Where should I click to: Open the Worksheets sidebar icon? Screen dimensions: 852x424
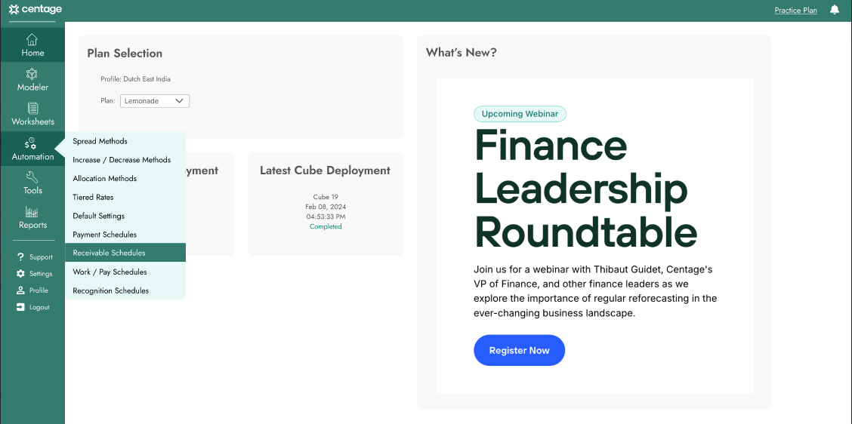32,114
